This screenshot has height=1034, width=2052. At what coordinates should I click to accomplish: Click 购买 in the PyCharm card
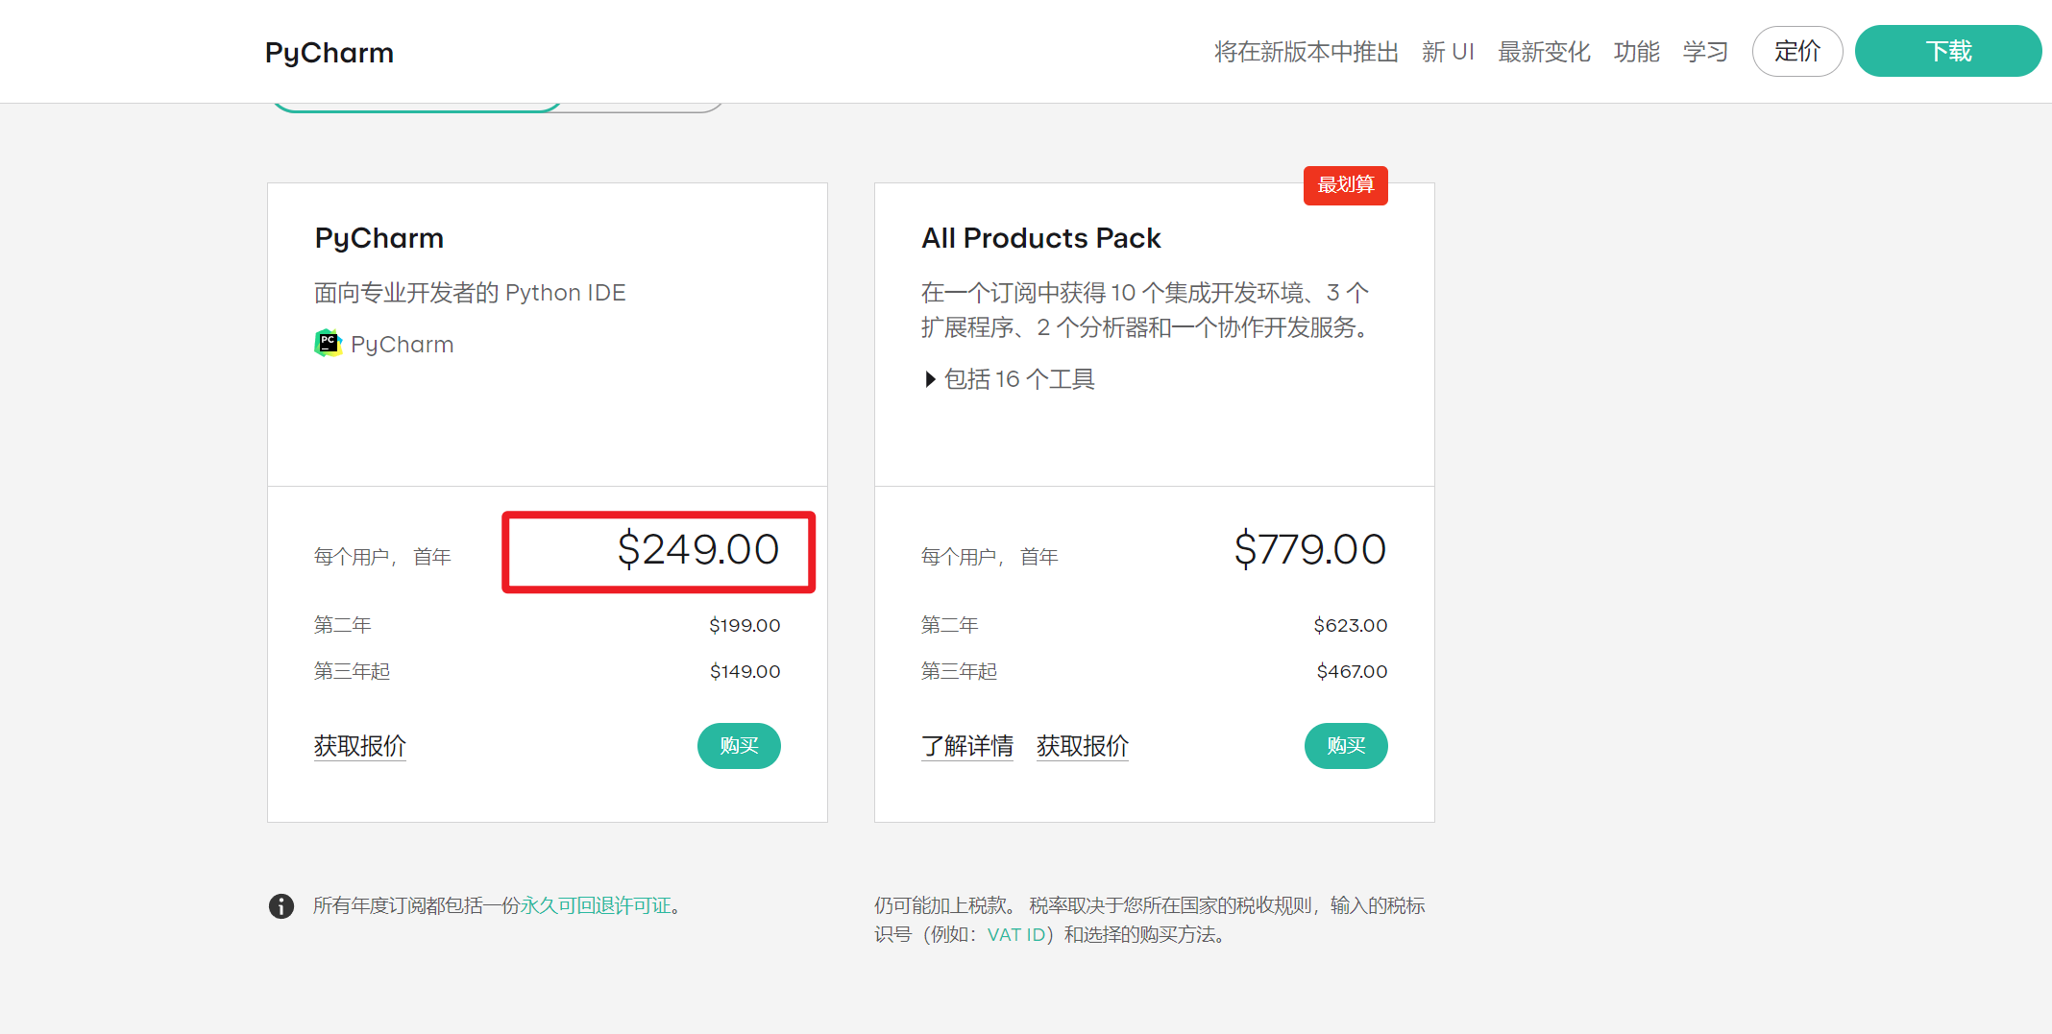[x=739, y=746]
